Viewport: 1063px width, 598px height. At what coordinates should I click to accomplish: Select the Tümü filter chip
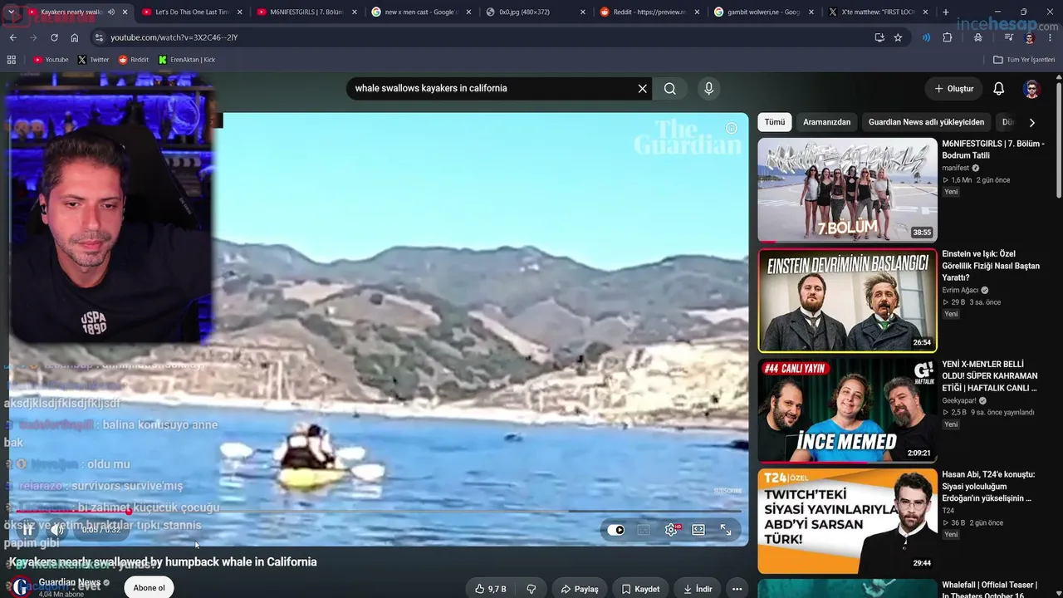coord(775,122)
